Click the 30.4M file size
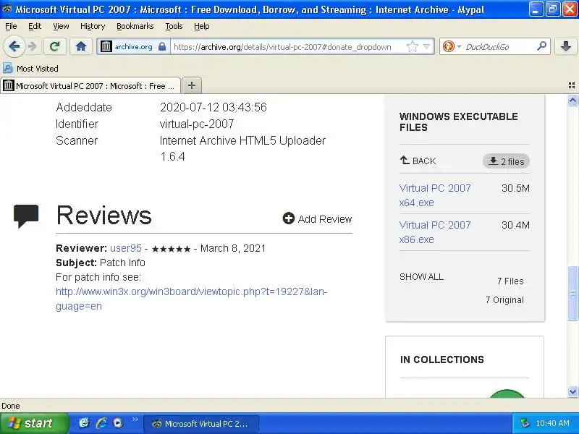 click(x=515, y=225)
